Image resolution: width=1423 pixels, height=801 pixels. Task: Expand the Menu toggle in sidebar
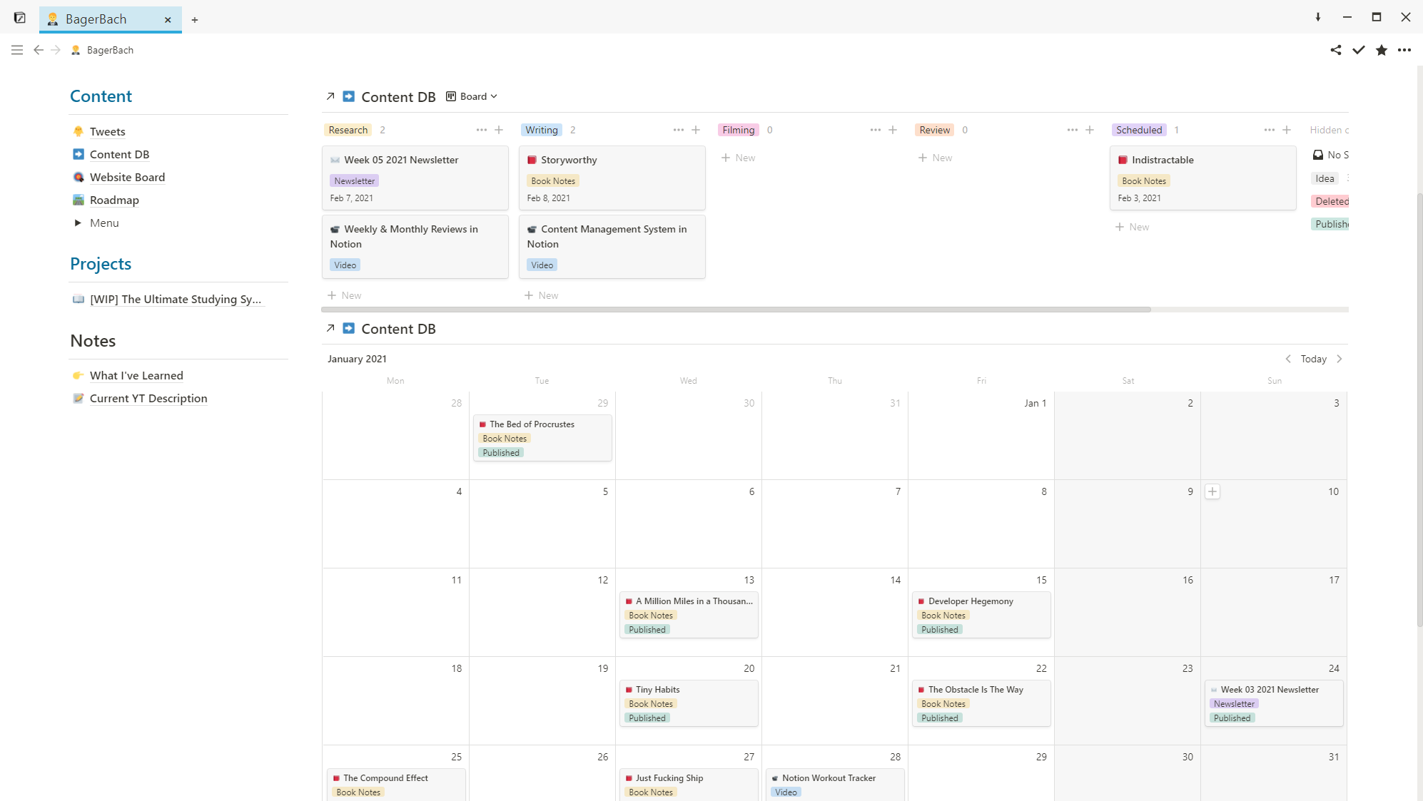tap(78, 223)
